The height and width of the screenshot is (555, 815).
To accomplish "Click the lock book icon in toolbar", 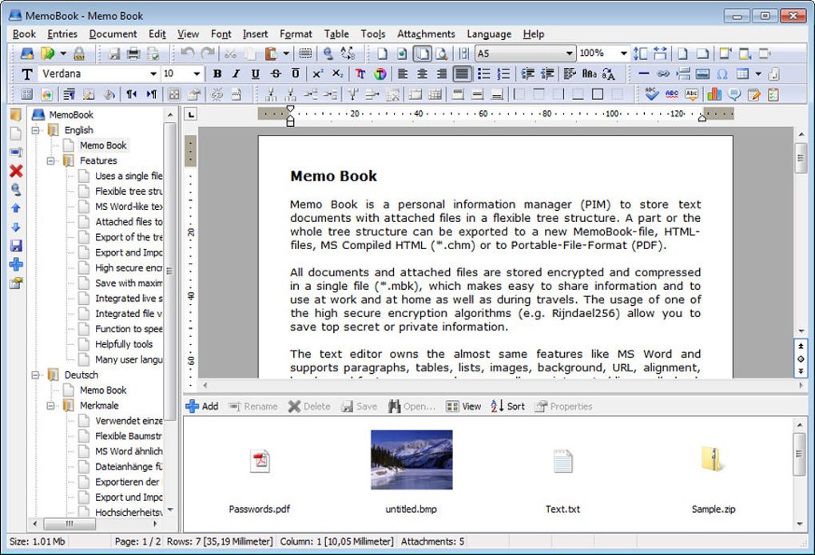I will 79,54.
